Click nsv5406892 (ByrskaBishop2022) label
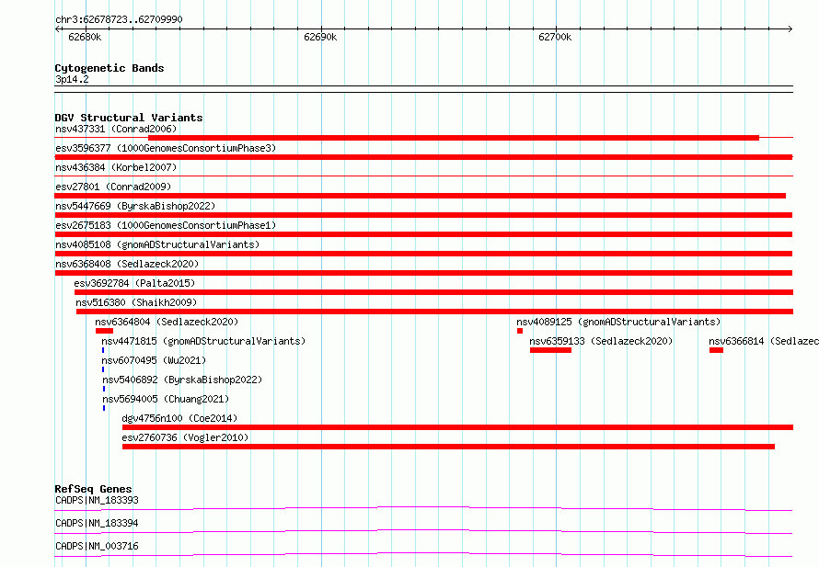 point(182,380)
